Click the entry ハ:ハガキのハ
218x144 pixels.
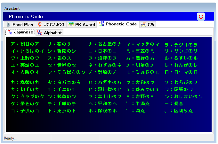[105, 83]
